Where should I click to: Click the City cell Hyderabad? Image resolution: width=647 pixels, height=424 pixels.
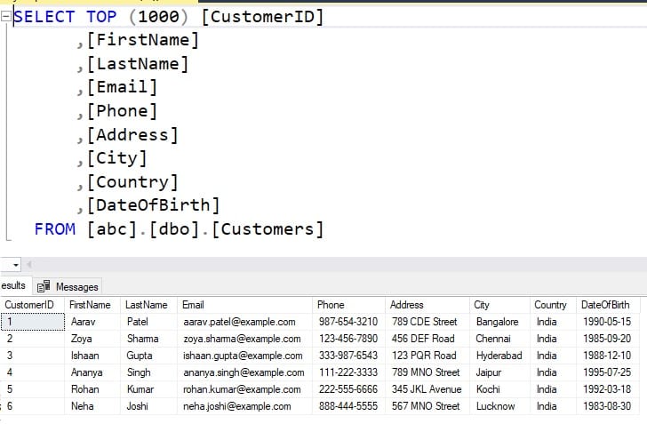pos(499,356)
